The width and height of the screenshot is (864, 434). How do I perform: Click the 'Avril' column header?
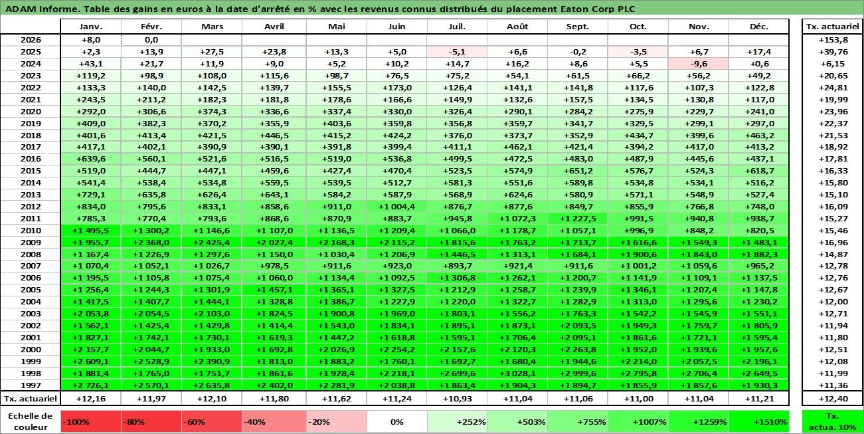(274, 27)
